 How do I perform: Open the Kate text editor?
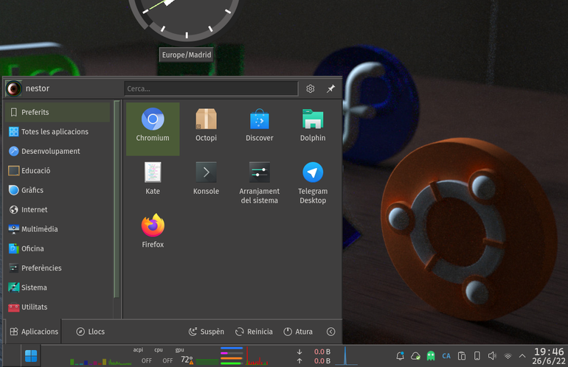click(x=153, y=178)
